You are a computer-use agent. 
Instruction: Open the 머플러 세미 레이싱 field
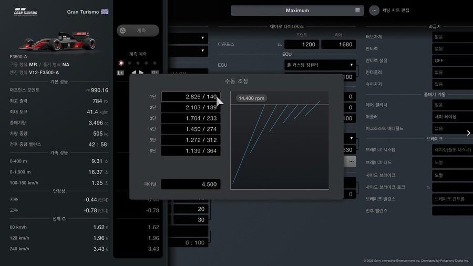(453, 116)
